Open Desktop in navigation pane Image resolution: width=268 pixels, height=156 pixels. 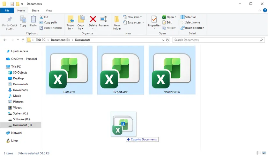pyautogui.click(x=16, y=78)
